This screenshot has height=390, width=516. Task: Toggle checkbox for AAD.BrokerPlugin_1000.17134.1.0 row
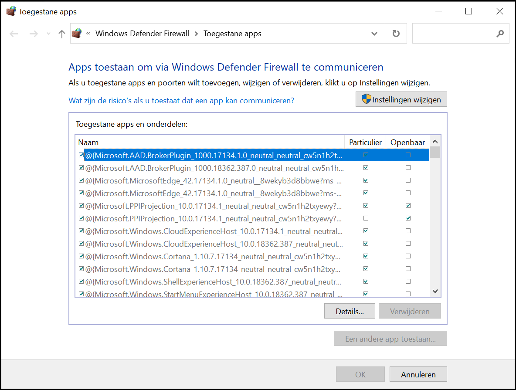[81, 155]
